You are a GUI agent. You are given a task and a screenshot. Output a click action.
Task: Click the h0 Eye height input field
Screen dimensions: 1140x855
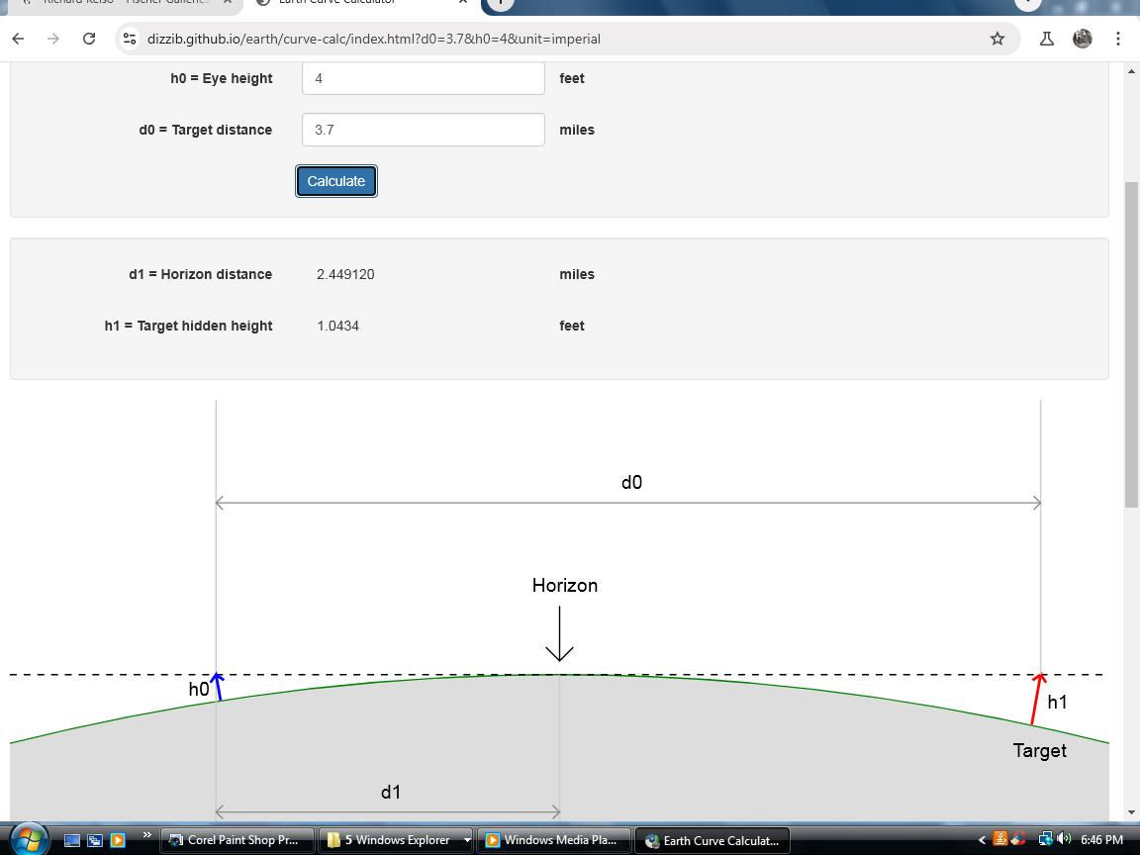point(423,78)
